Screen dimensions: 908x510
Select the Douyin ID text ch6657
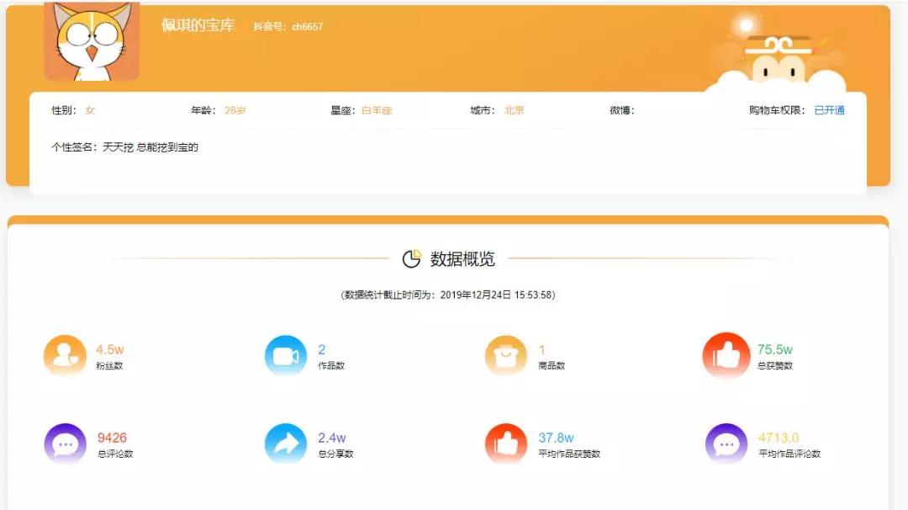(308, 27)
